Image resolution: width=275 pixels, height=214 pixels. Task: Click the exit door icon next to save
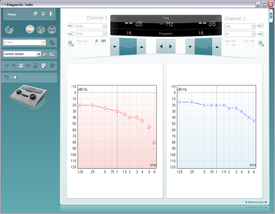[x=51, y=14]
